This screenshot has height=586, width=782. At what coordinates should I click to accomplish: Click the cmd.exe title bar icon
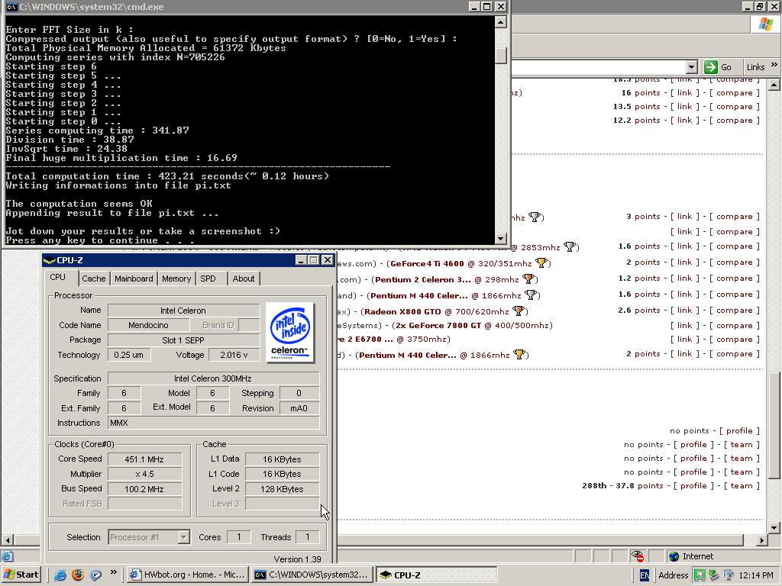coord(11,7)
